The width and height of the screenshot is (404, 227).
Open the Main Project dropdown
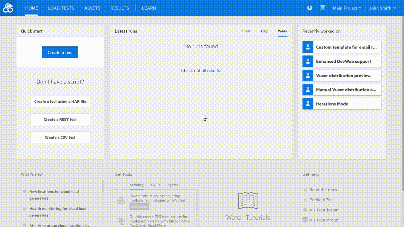pyautogui.click(x=347, y=8)
